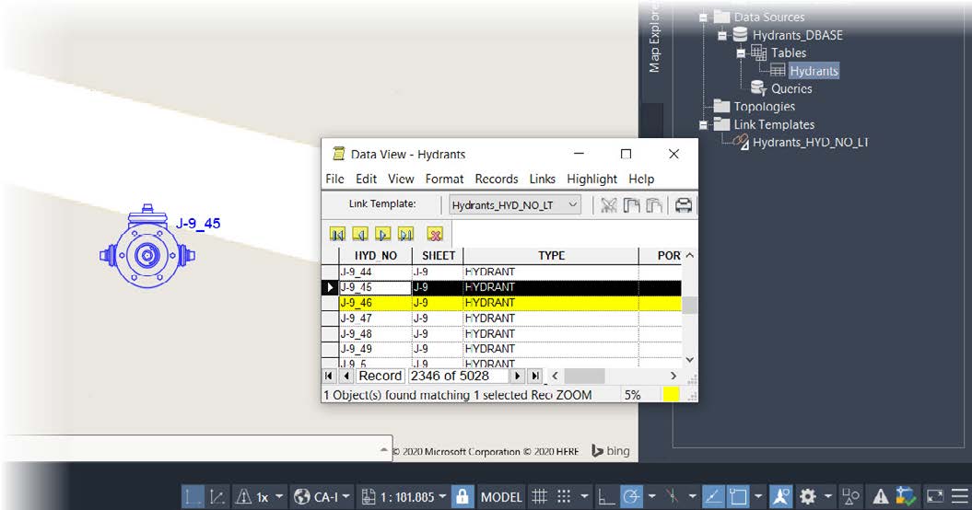This screenshot has height=510, width=972.
Task: Click the status bar icon with green checkmark
Action: click(x=906, y=496)
